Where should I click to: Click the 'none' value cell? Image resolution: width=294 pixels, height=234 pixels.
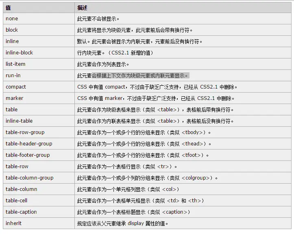39,19
